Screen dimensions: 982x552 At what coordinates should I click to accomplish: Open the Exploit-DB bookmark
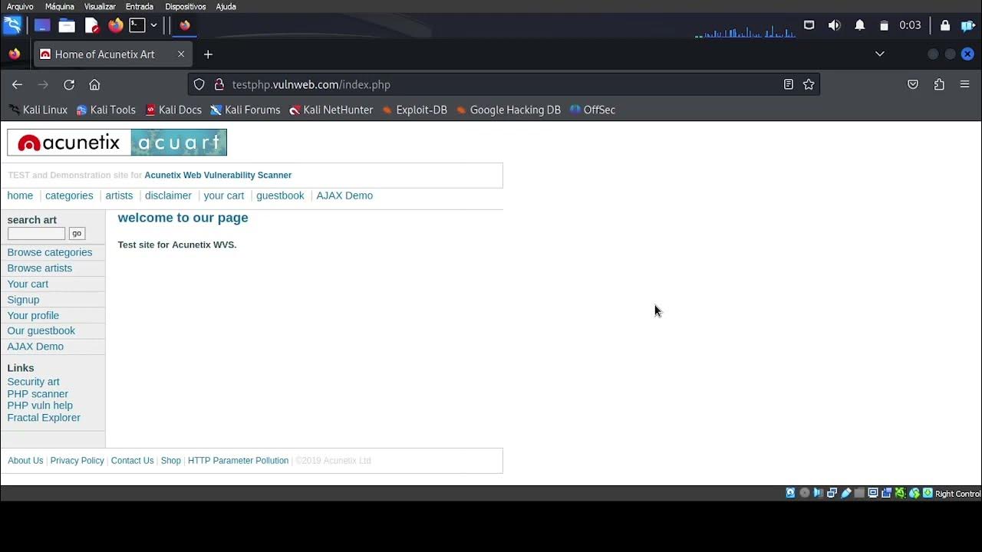coord(414,110)
